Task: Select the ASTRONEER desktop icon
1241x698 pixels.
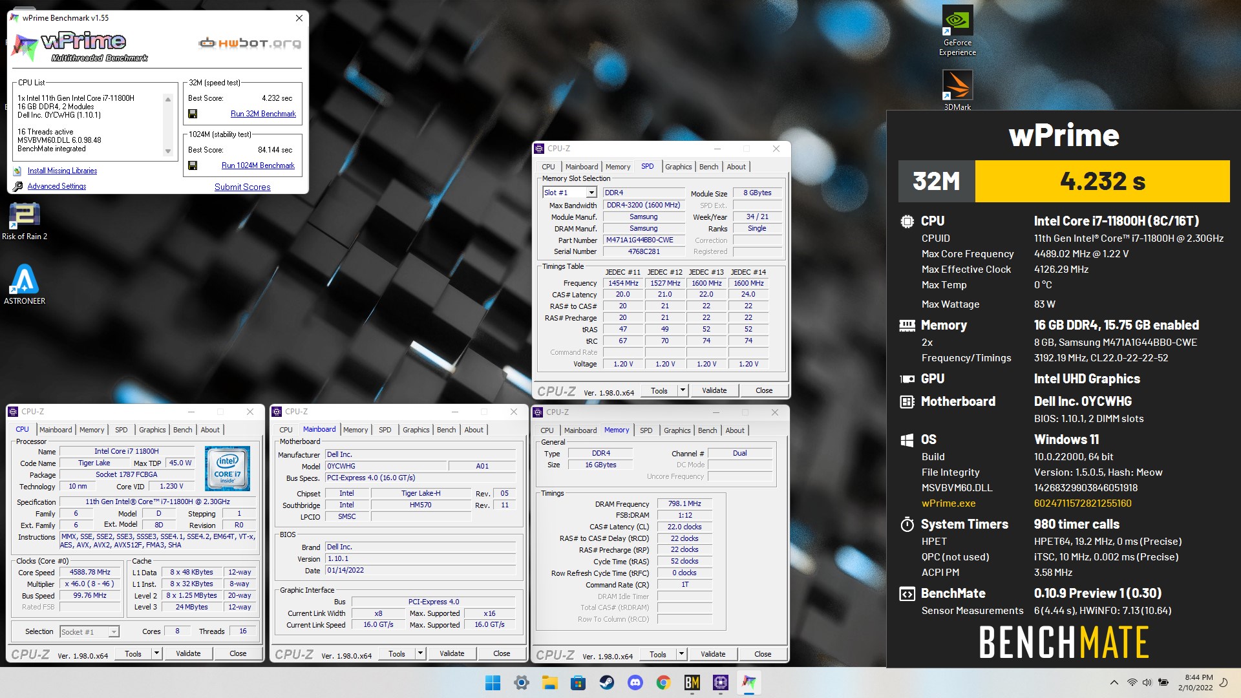Action: pyautogui.click(x=25, y=284)
